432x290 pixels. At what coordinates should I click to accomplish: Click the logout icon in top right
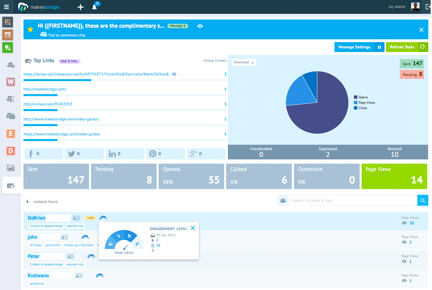(x=428, y=7)
